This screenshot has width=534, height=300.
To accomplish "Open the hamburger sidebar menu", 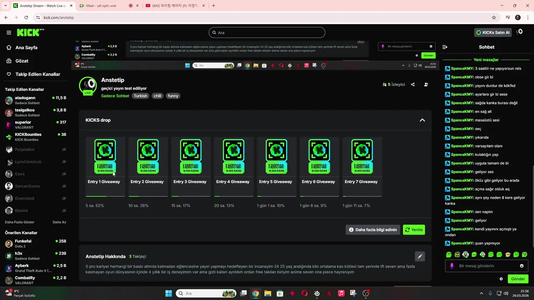I will (9, 32).
